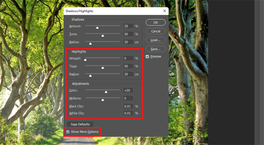Click the Black Clip label
This screenshot has width=264, height=145.
(76, 106)
